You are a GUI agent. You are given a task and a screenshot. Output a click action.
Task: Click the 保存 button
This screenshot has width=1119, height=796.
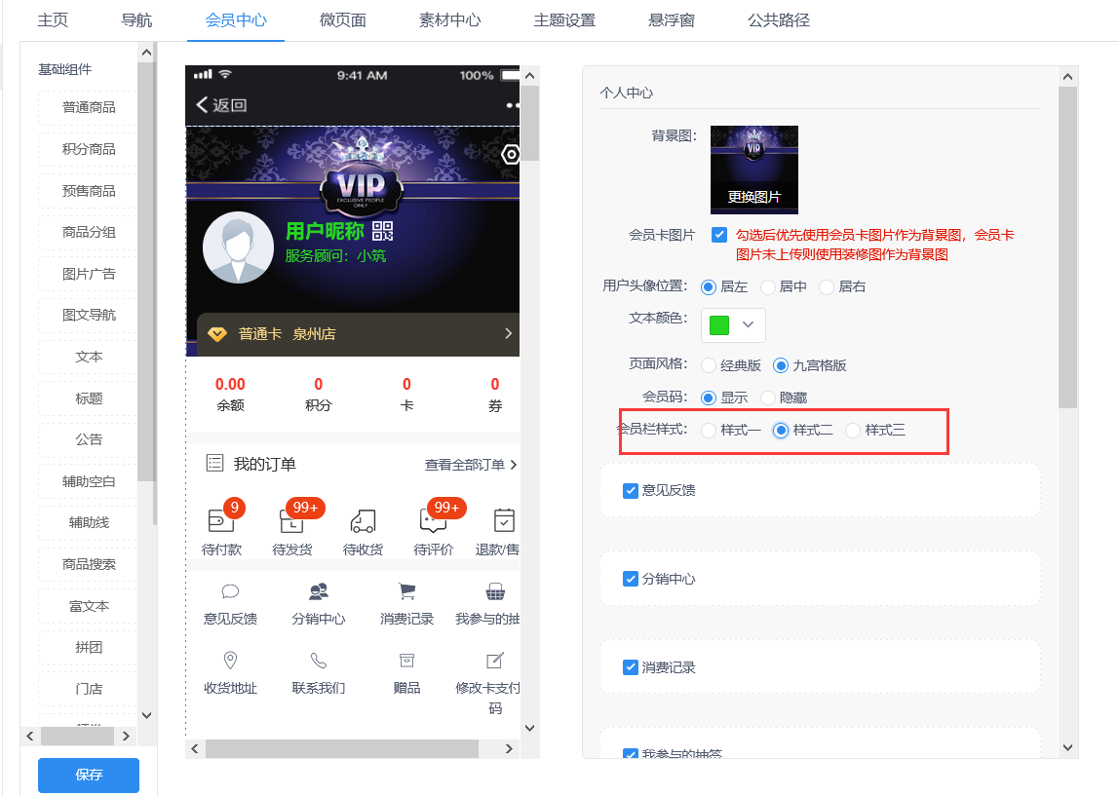[x=89, y=775]
